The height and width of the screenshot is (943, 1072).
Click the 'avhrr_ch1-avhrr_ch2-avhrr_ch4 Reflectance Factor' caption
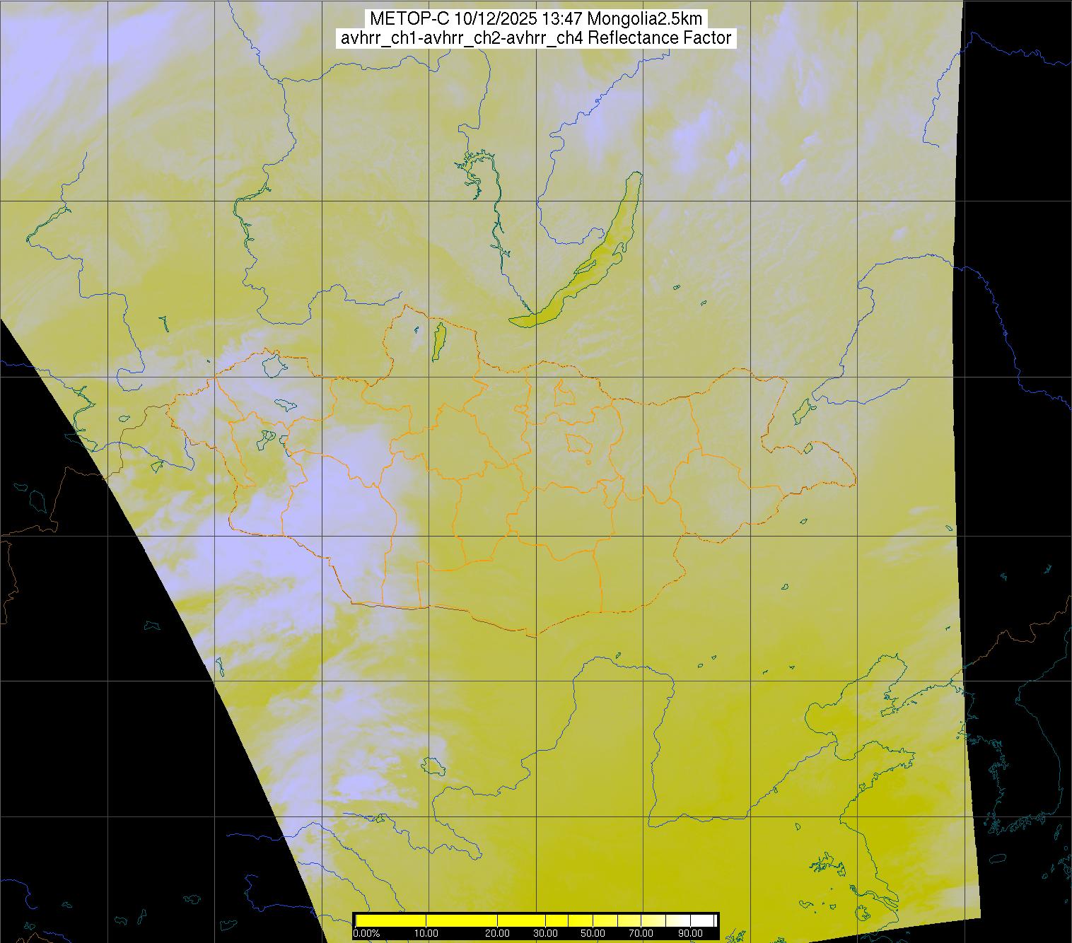coord(535,38)
